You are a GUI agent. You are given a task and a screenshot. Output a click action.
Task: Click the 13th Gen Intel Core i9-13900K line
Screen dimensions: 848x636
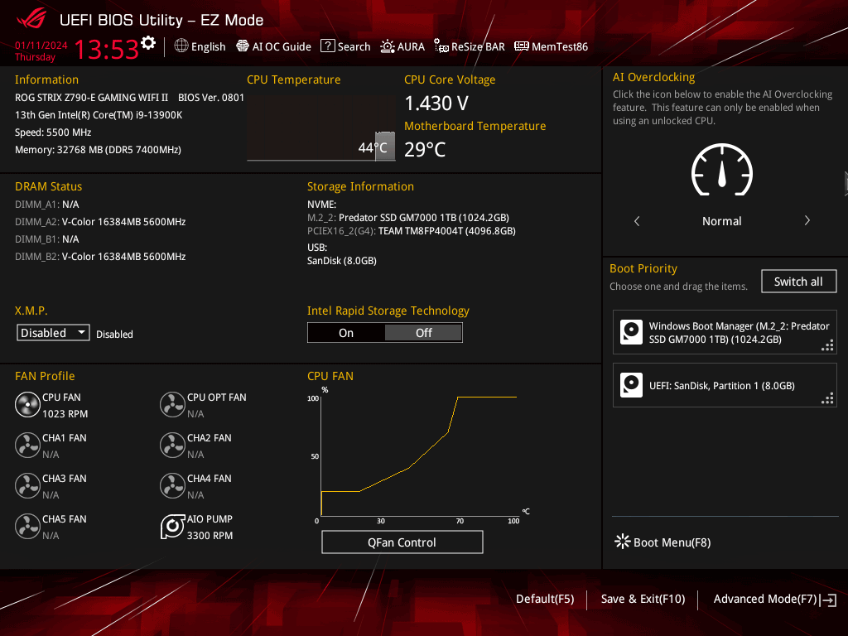[x=99, y=115]
